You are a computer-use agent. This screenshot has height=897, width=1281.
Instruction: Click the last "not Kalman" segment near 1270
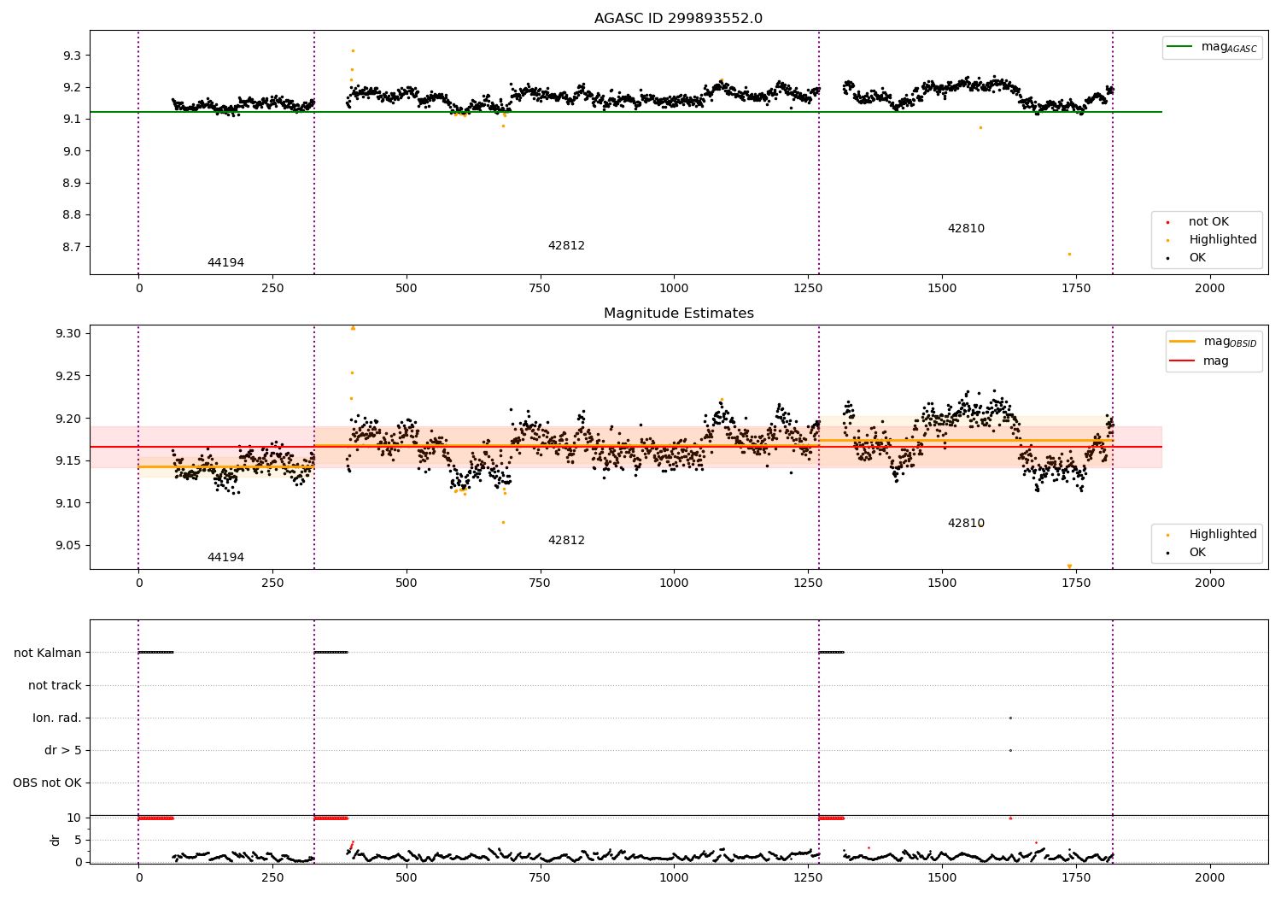point(831,653)
